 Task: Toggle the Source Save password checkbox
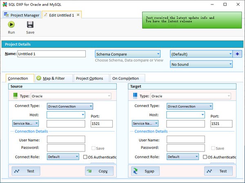[94, 148]
